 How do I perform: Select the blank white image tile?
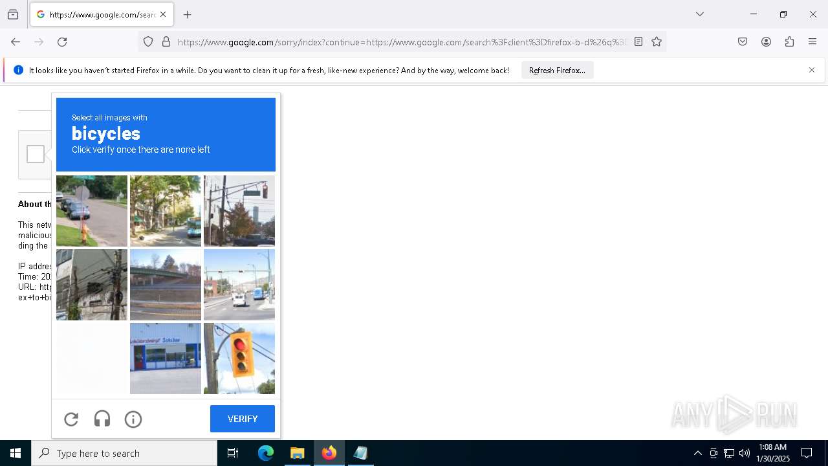[x=92, y=359]
